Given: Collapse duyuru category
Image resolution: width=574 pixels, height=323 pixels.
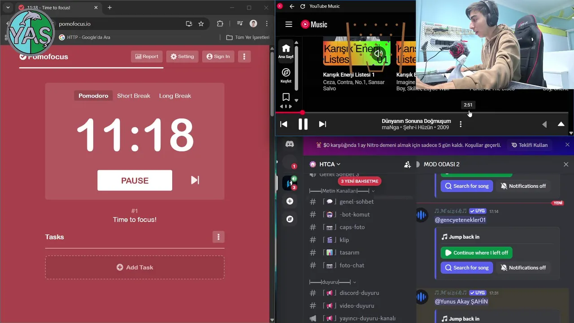Looking at the screenshot, I should [x=333, y=282].
